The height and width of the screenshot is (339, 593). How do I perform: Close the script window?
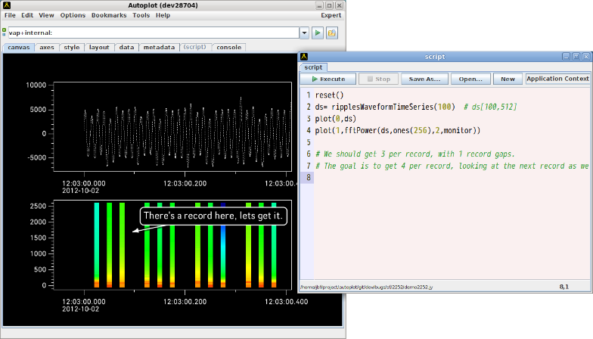tap(585, 56)
